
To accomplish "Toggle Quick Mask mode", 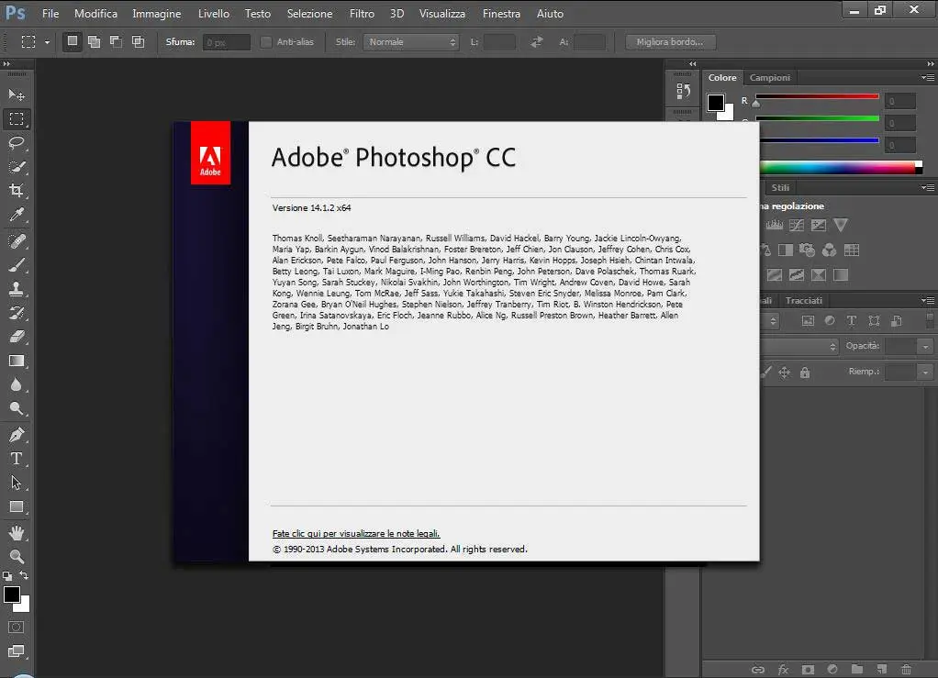I will click(x=17, y=628).
